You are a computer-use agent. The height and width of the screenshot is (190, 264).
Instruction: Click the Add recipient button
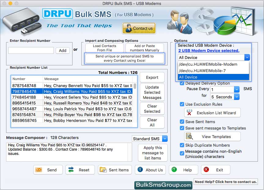point(63,50)
